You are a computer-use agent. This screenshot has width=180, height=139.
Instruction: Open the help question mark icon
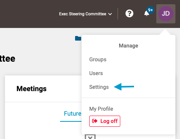point(129,13)
